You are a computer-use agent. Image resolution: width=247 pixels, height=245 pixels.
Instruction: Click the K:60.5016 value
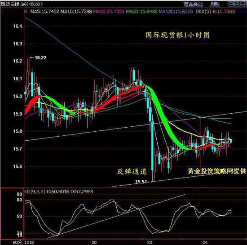58,192
